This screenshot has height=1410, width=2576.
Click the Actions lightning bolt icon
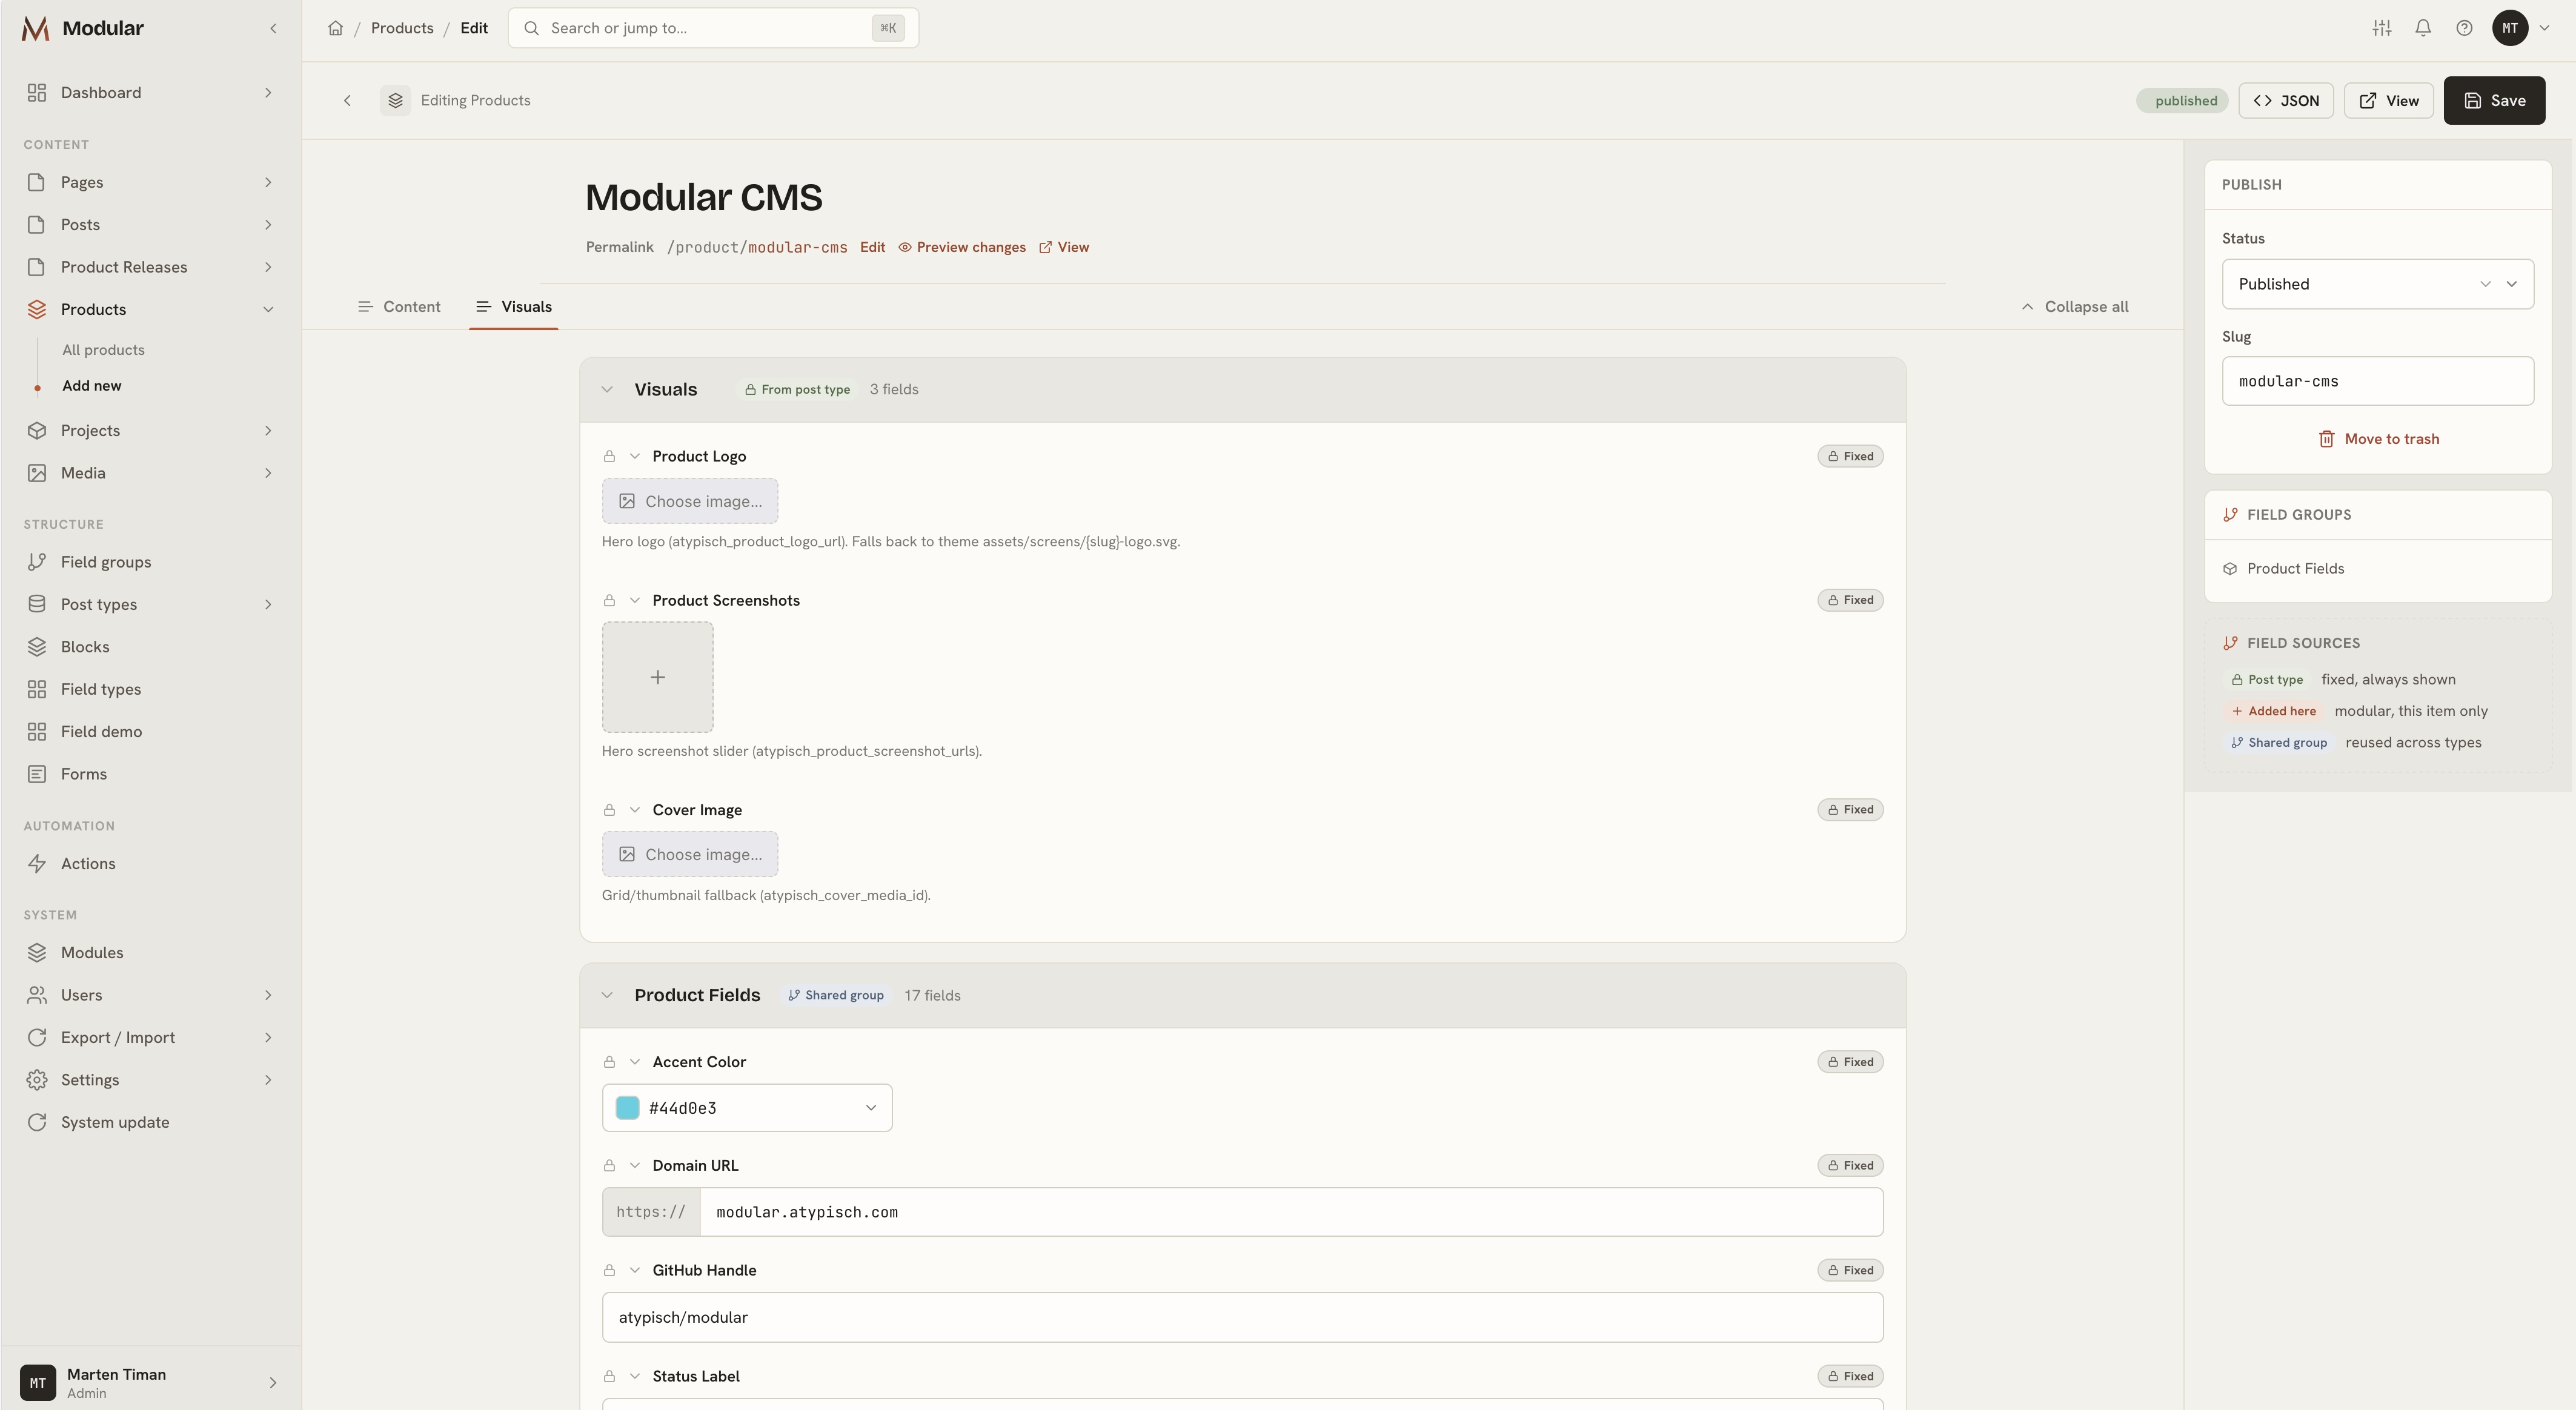click(37, 863)
